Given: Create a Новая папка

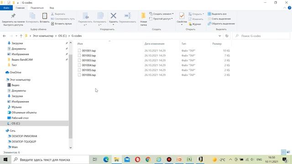Looking at the screenshot, I should tap(143, 19).
